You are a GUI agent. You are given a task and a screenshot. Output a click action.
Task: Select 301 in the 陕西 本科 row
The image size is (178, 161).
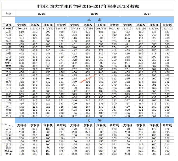coord(154,85)
